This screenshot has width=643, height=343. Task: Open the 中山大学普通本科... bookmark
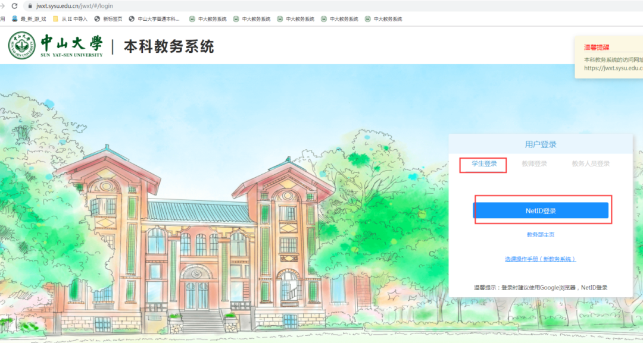(154, 19)
